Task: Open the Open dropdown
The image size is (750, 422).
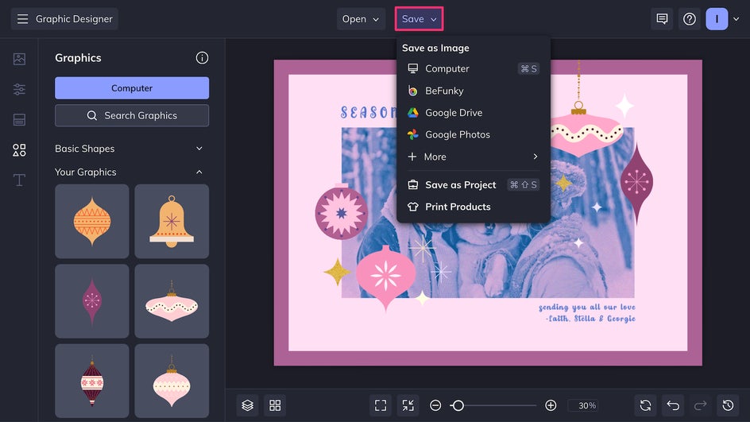Action: pos(361,19)
